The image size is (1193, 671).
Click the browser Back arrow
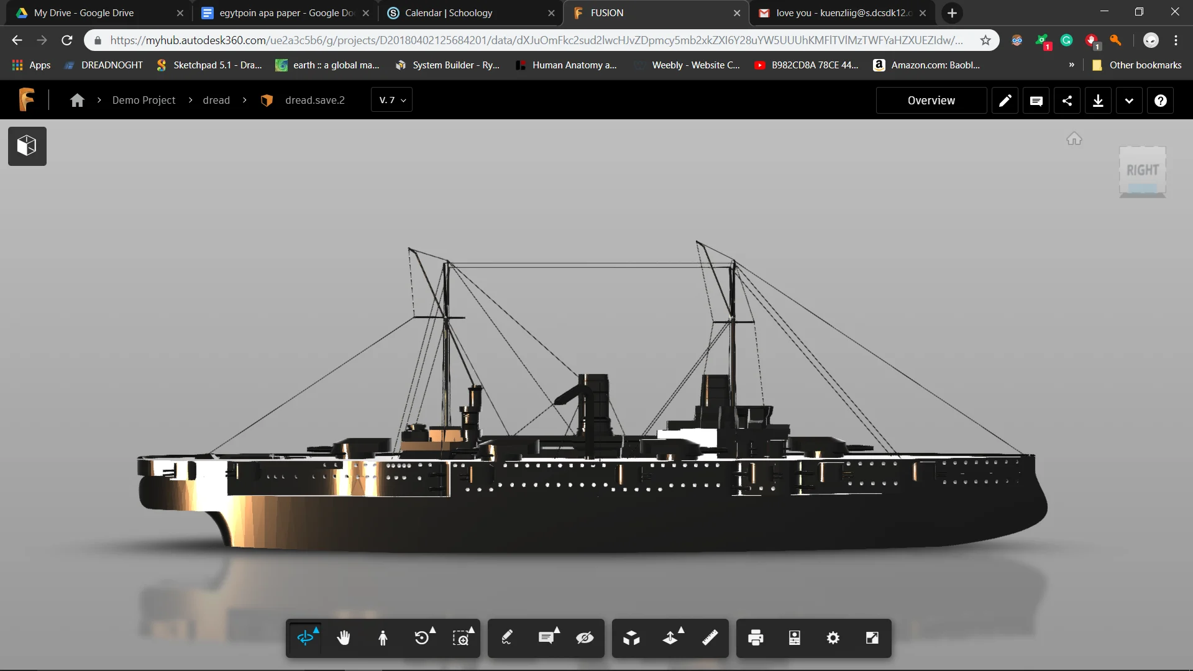(17, 40)
